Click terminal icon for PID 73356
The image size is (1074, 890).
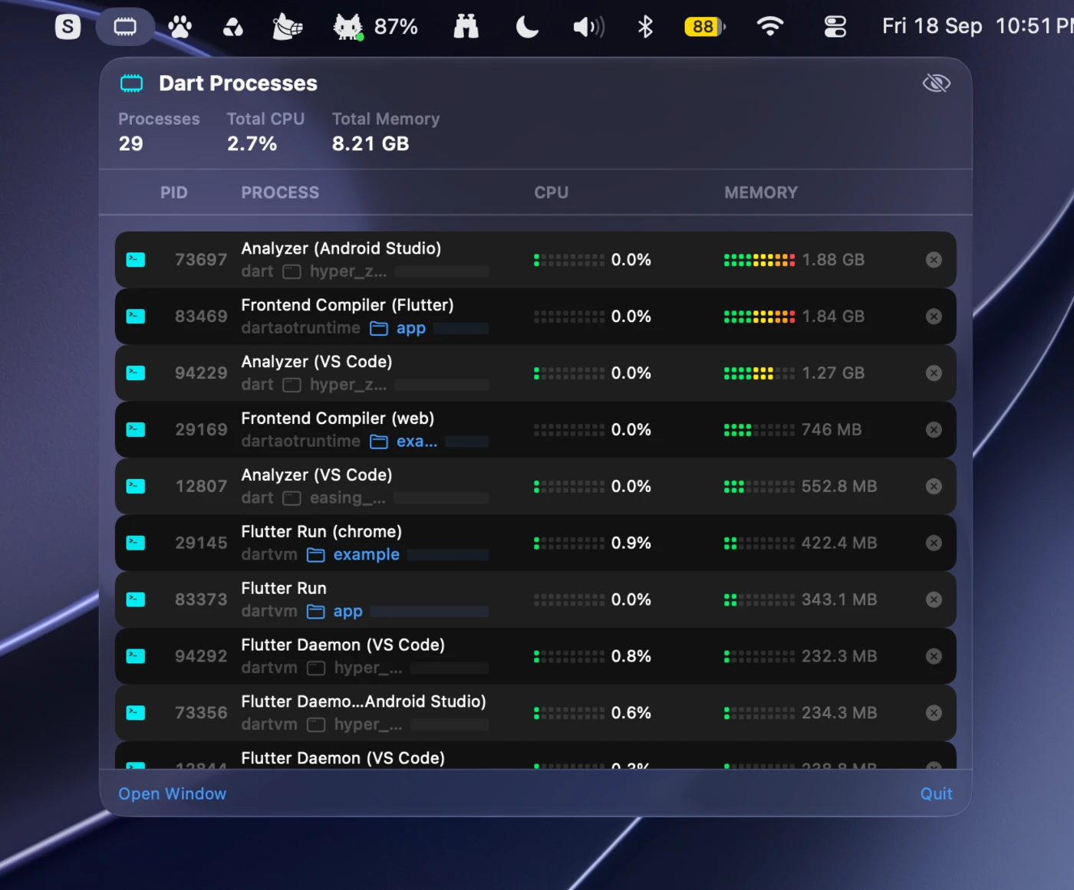click(136, 714)
